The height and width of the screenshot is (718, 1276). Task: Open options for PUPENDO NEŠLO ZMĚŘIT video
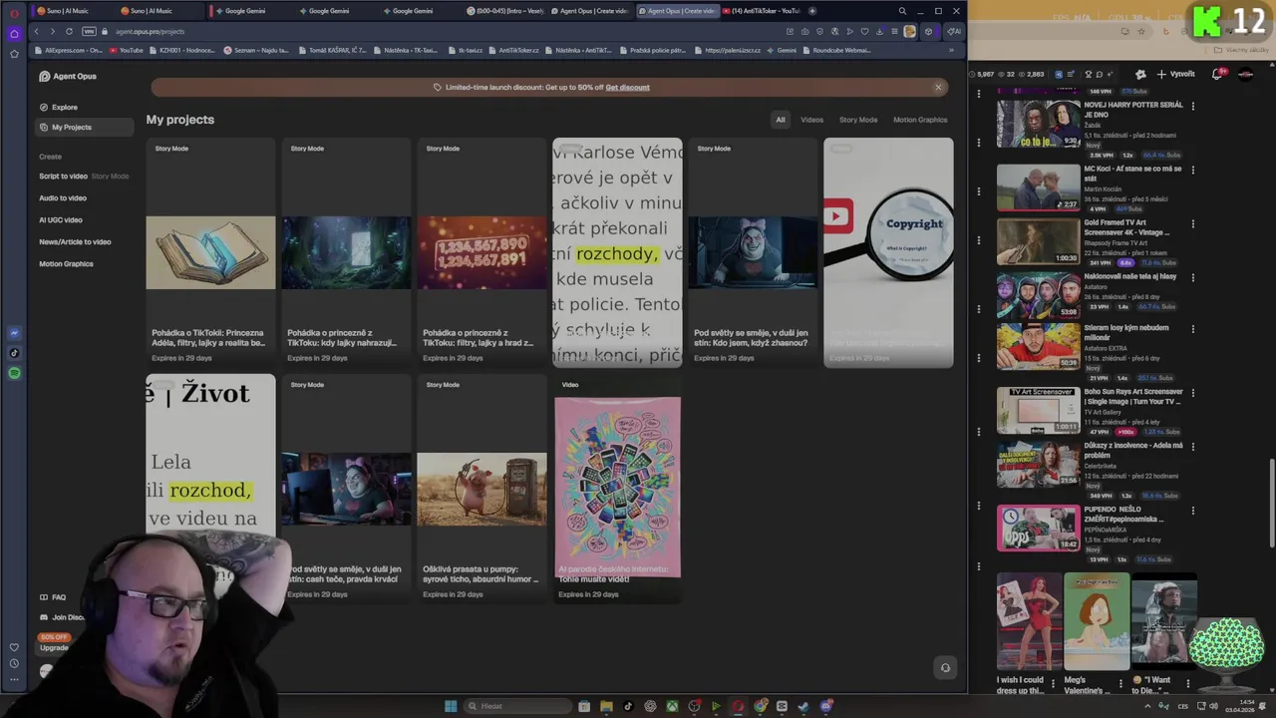pos(1192,510)
